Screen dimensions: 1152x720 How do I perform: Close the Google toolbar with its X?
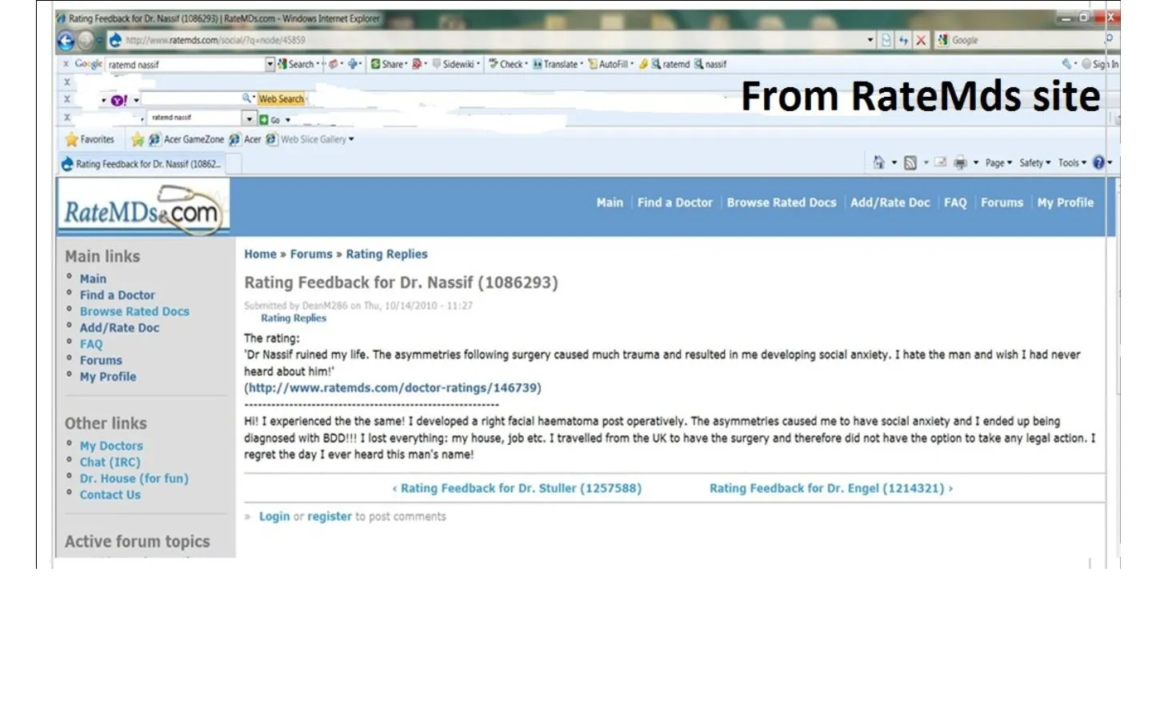tap(66, 64)
